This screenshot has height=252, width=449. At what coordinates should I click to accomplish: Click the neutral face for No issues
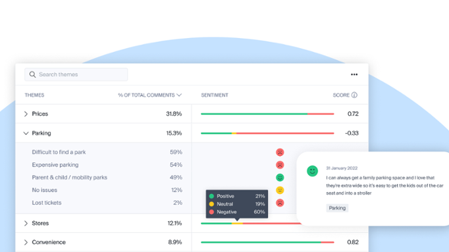280,190
